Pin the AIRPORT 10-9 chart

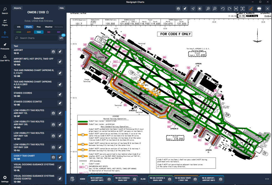click(60, 52)
